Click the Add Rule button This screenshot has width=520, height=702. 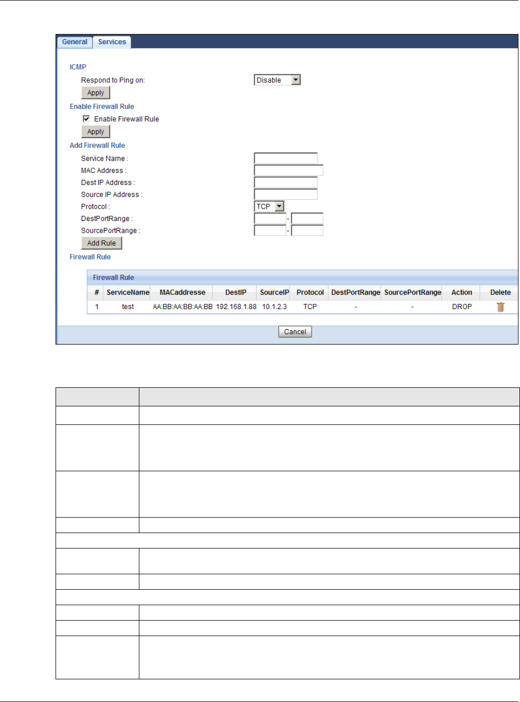[102, 243]
